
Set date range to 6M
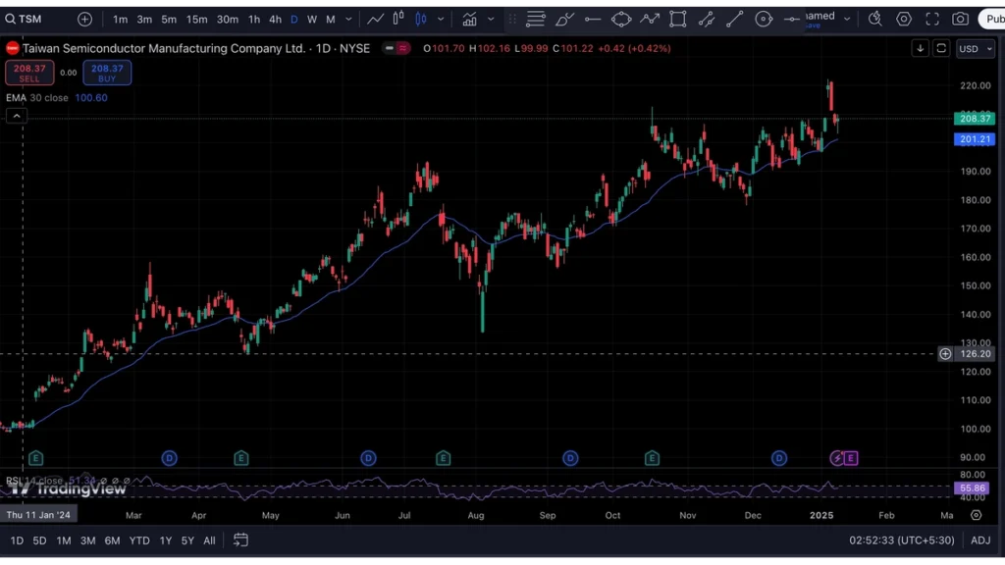click(112, 540)
